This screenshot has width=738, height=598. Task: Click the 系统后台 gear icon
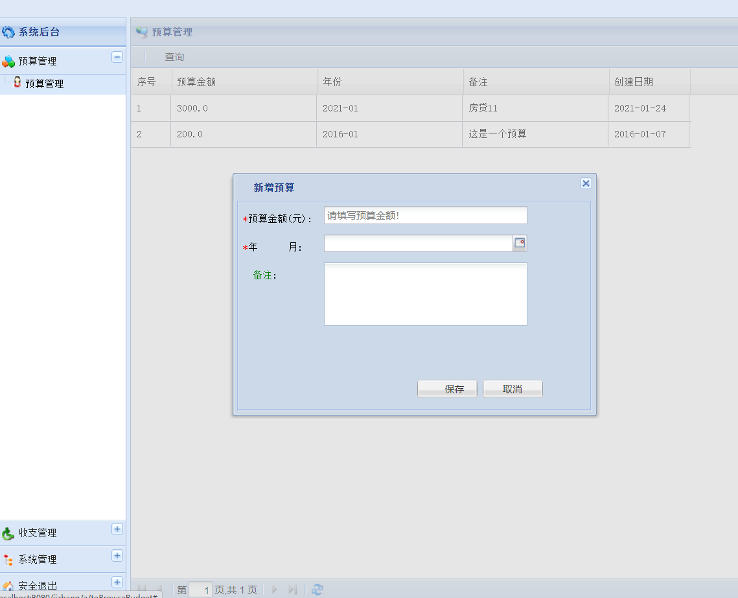click(8, 32)
